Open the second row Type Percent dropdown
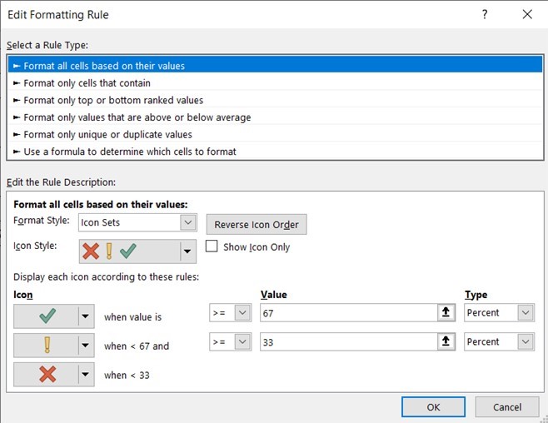The width and height of the screenshot is (548, 423). click(526, 342)
